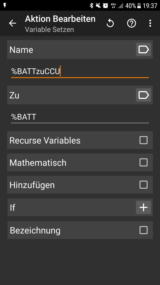Check the Hinzufügen checkbox
This screenshot has height=285, width=160.
(x=143, y=185)
